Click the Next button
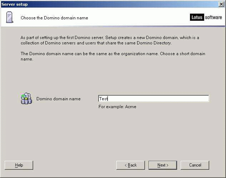The height and width of the screenshot is (178, 226). (163, 165)
